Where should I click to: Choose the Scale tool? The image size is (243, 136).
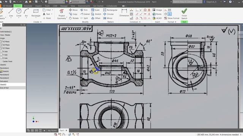click(95, 10)
